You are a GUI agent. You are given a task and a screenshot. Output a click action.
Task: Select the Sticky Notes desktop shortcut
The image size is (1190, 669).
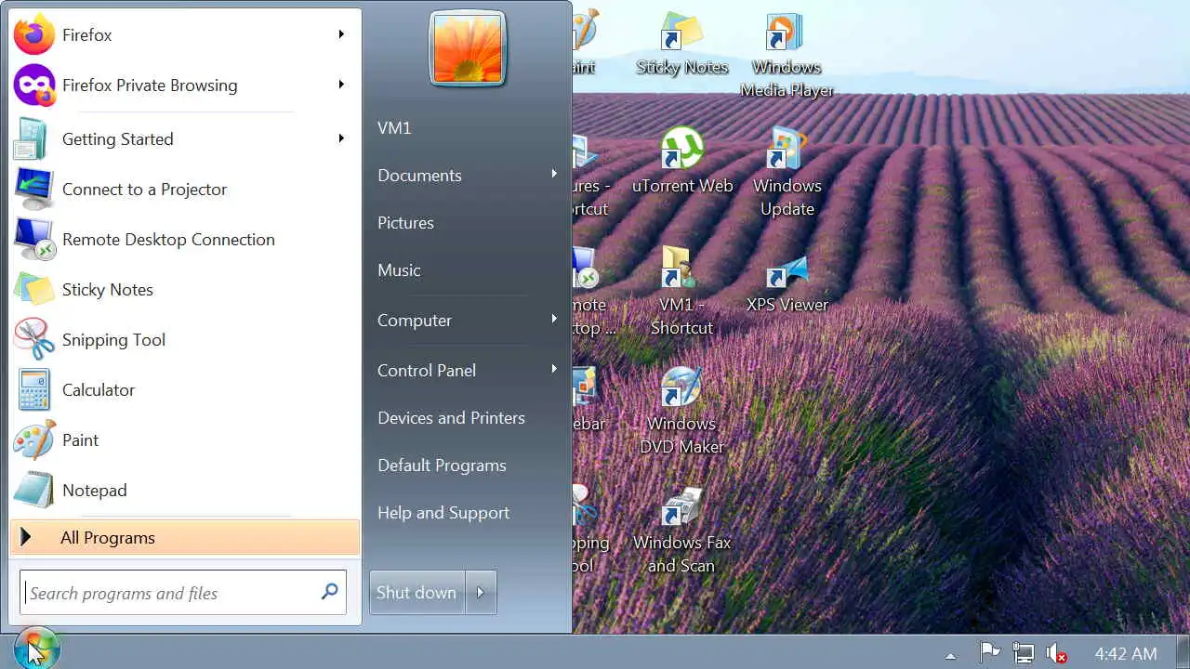tap(681, 44)
